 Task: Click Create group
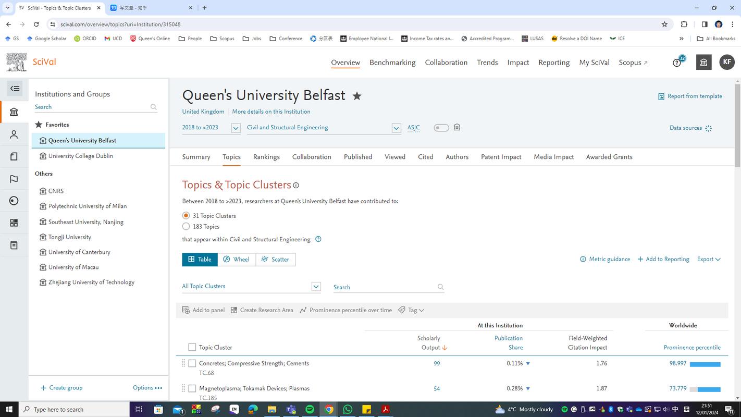[x=61, y=388]
